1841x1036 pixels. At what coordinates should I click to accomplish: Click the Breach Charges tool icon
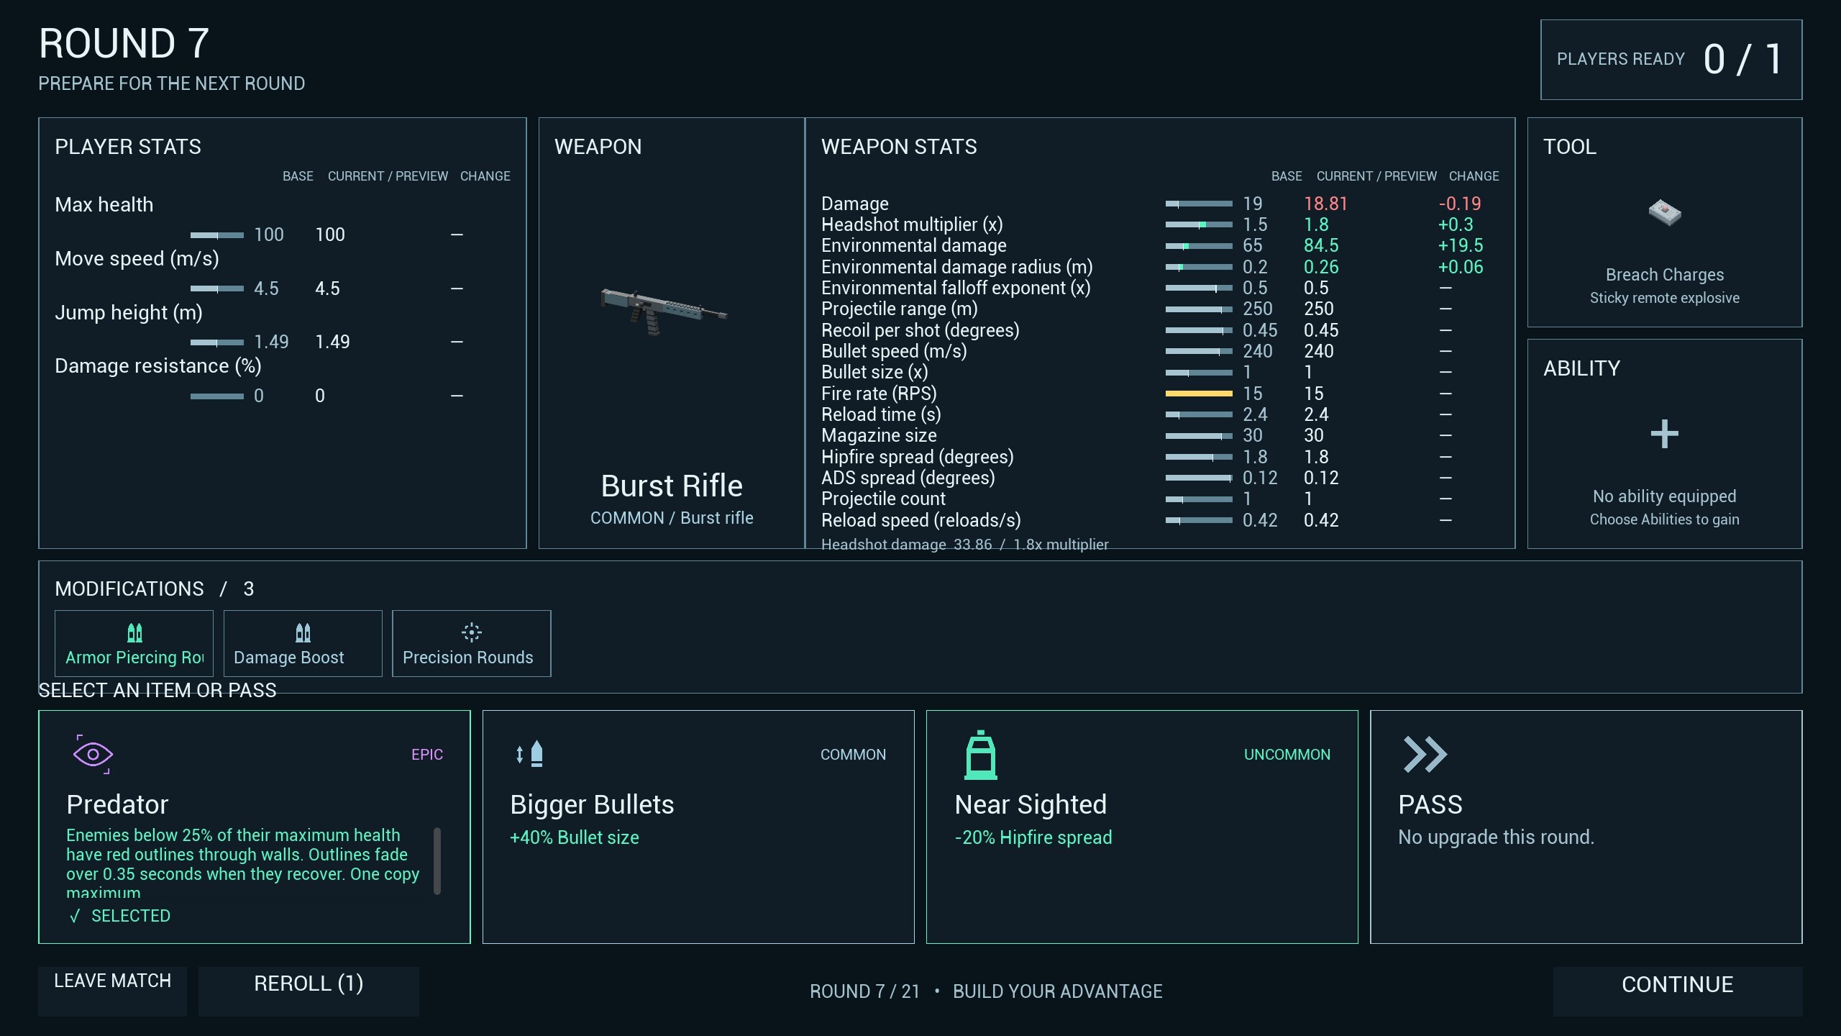click(1664, 213)
